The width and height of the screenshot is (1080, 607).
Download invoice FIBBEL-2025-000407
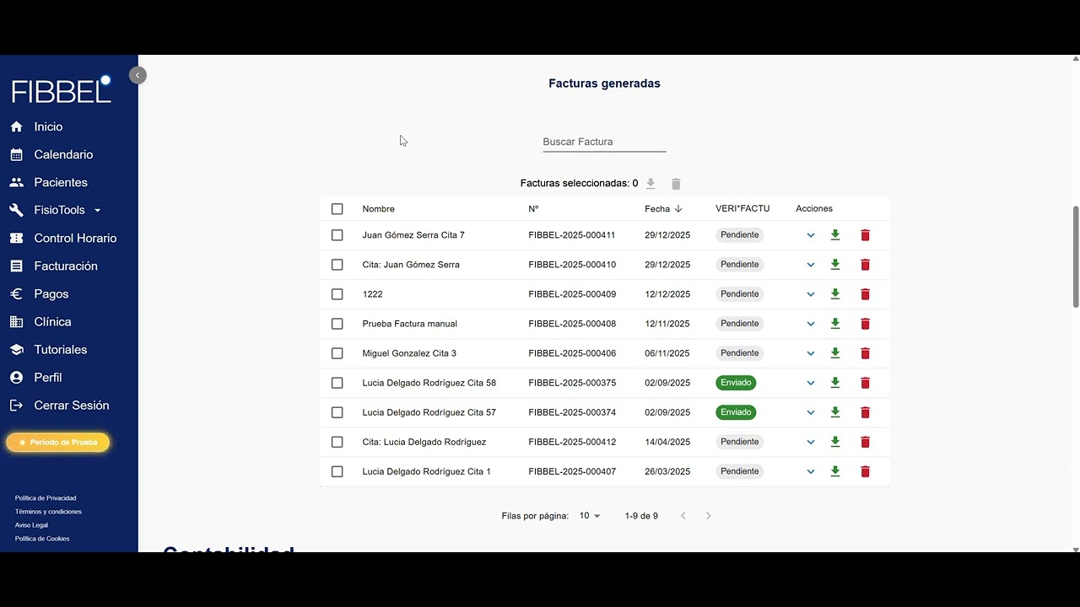coord(835,471)
